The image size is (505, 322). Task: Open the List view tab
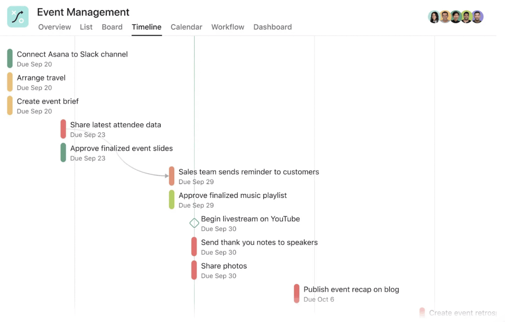click(x=86, y=27)
